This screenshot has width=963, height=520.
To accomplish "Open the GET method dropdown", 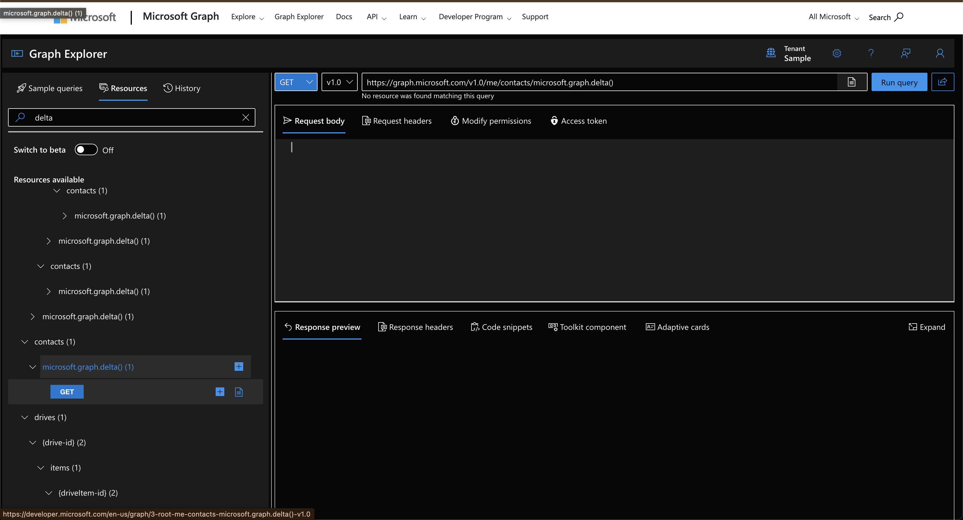I will click(296, 82).
